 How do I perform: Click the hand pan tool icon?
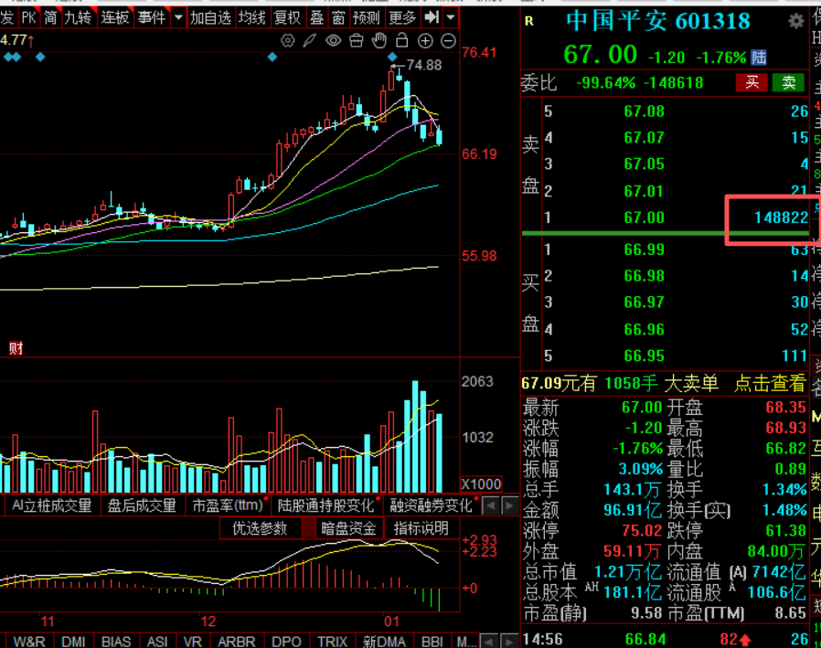pyautogui.click(x=379, y=40)
